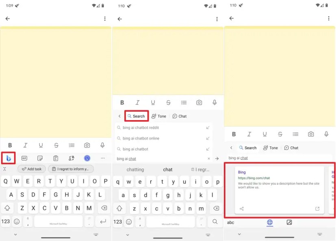Tap the Shift key on the left phone keyboard

pyautogui.click(x=7, y=208)
